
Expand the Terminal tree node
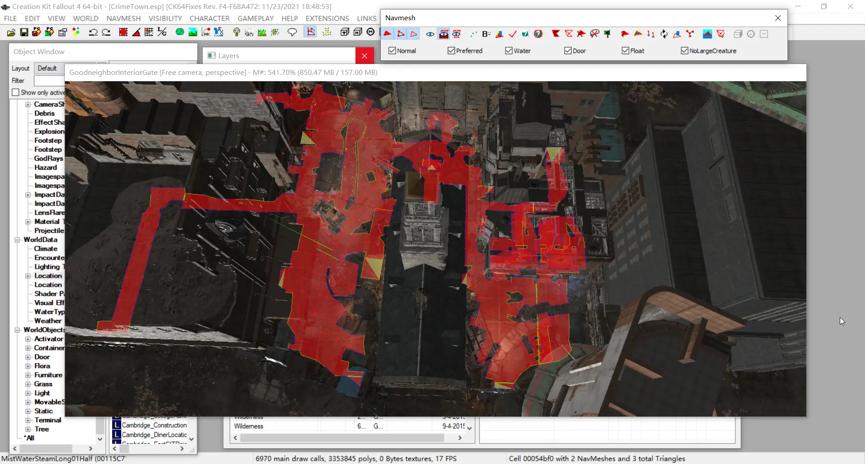tap(28, 420)
